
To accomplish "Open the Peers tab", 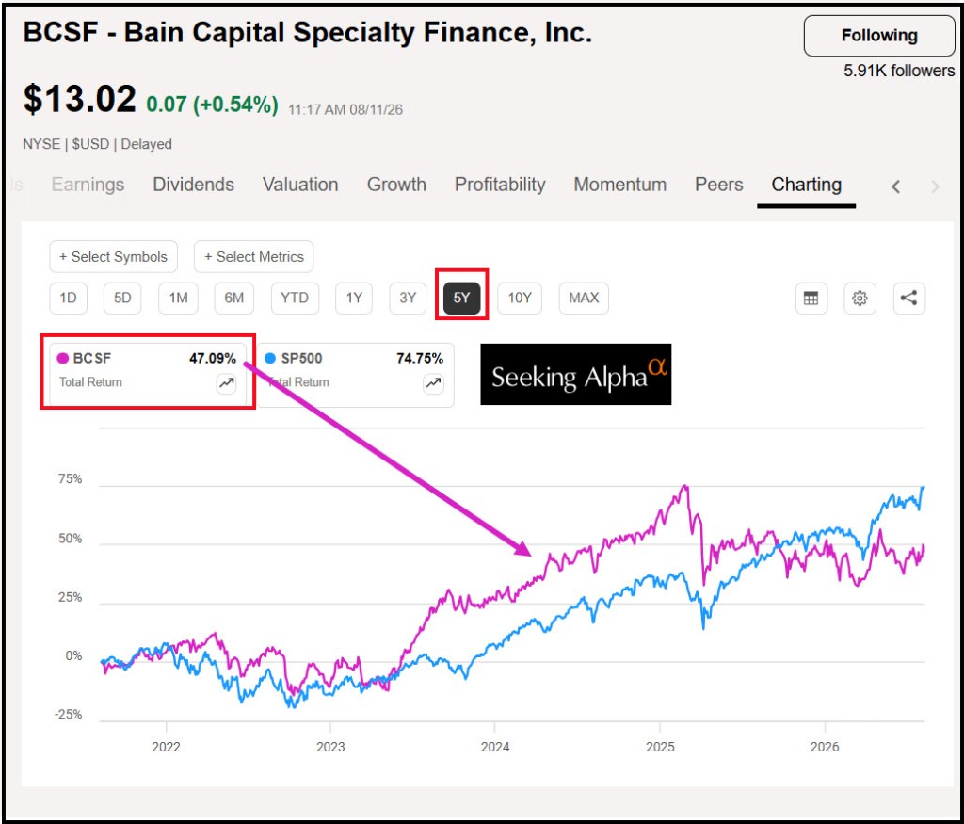I will [x=718, y=185].
